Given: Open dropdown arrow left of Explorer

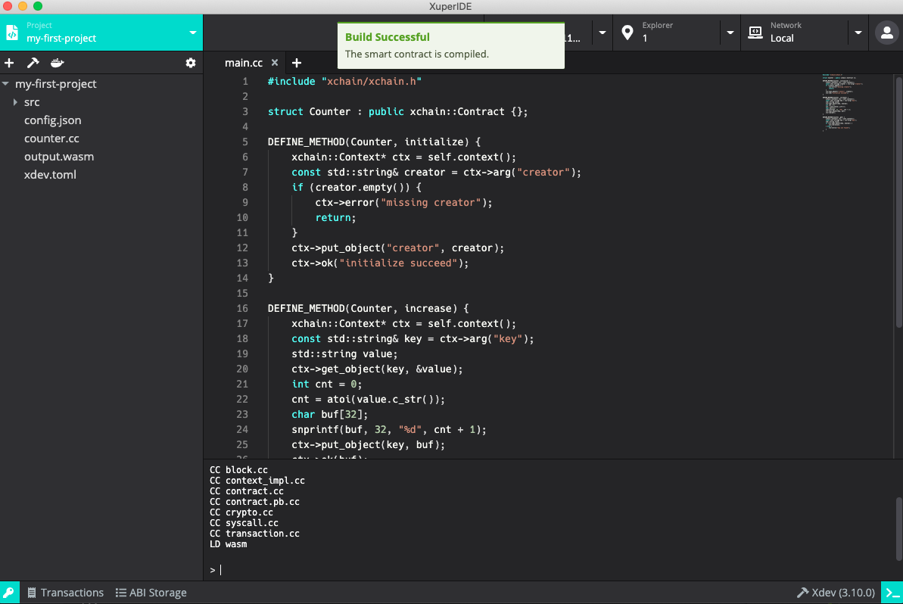Looking at the screenshot, I should (x=603, y=33).
